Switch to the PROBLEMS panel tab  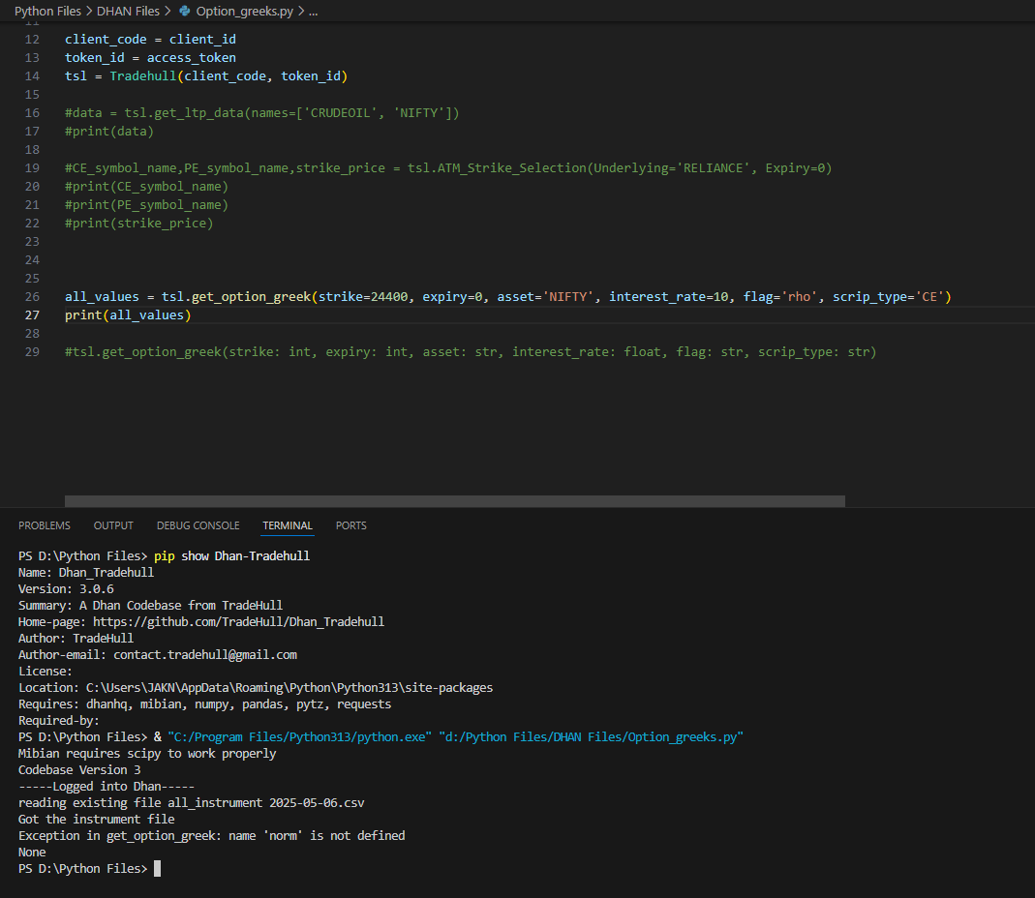(45, 525)
